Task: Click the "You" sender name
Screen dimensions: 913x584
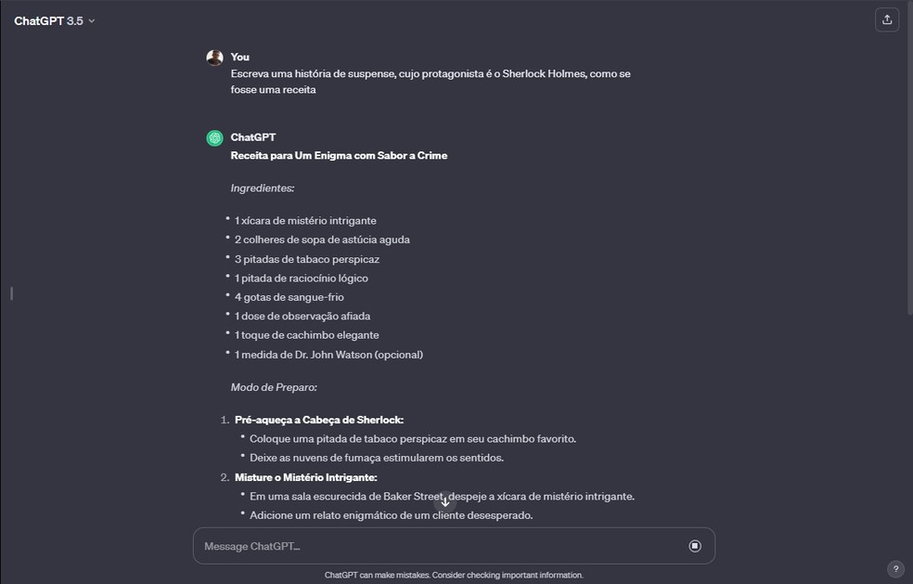Action: 240,57
